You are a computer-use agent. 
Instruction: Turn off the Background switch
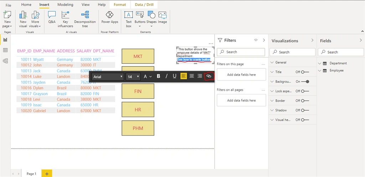coord(305,82)
